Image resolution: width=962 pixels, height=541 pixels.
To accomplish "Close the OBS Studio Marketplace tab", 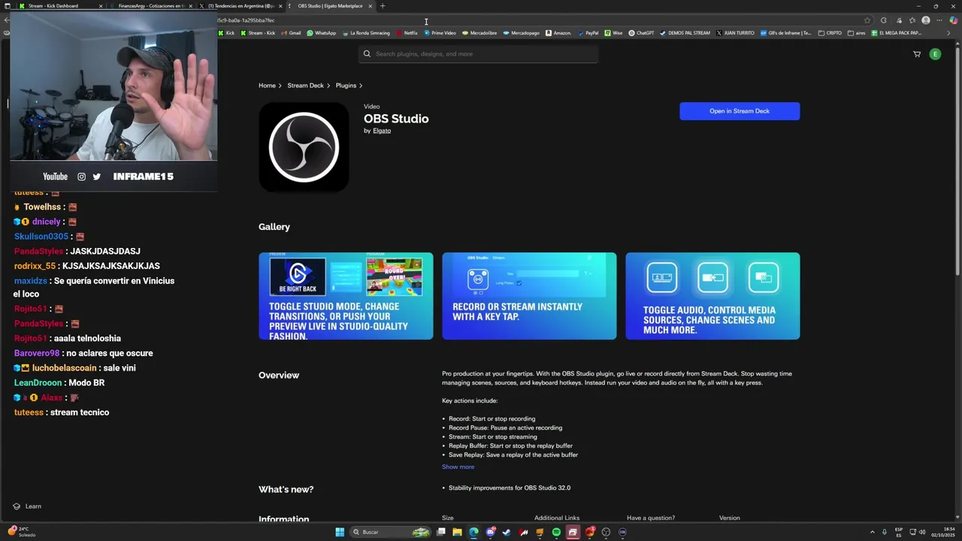I will 370,6.
